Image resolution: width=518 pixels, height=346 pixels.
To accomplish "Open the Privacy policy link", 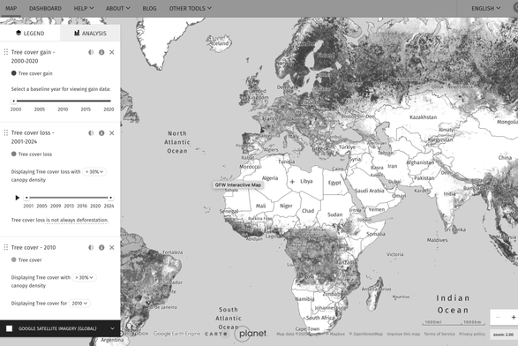I will coord(472,334).
